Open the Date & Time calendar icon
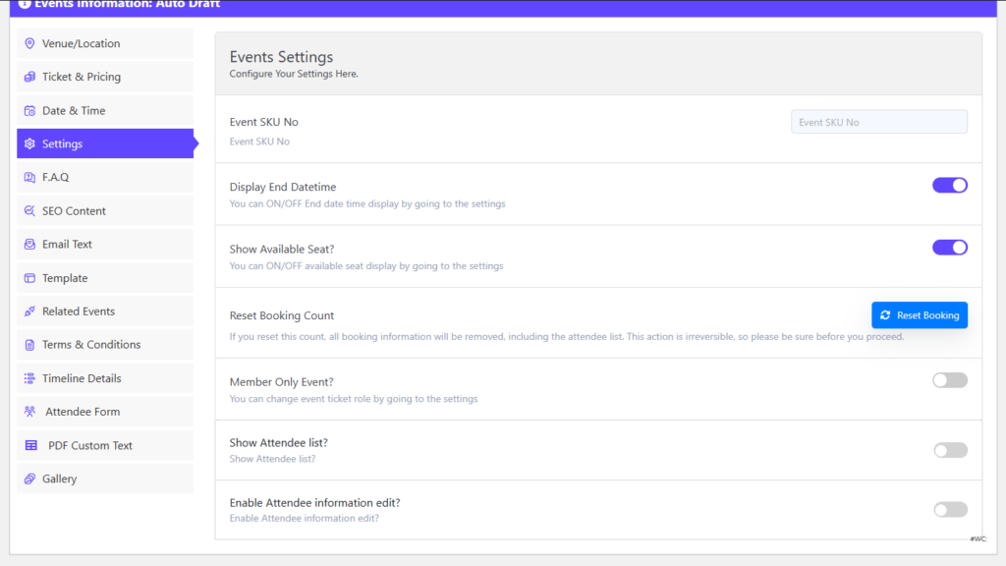 tap(29, 110)
